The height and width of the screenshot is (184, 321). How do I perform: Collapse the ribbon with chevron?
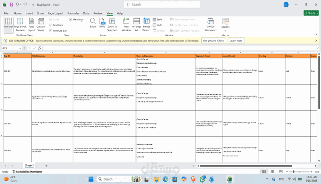click(317, 34)
